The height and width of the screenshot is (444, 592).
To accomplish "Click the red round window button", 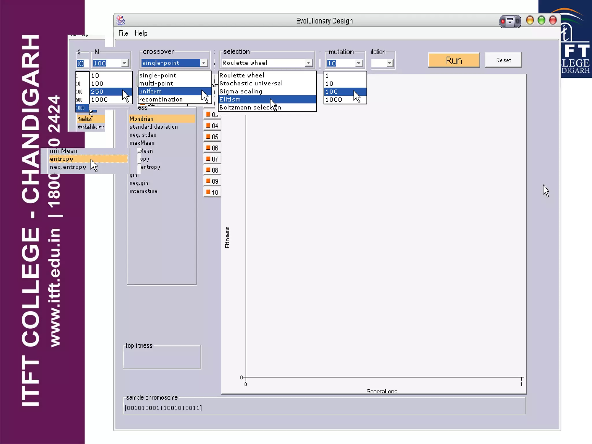I will point(553,21).
